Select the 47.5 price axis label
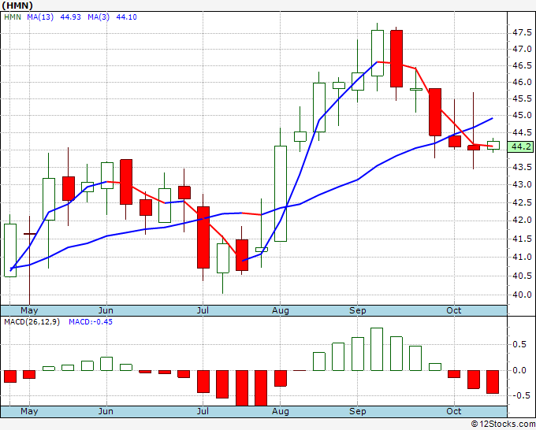The height and width of the screenshot is (430, 536). pos(522,33)
